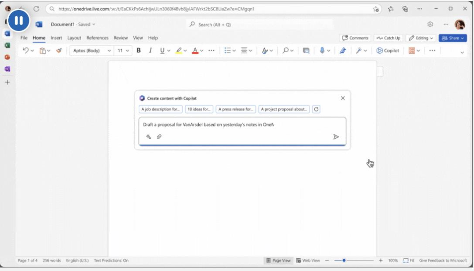Click the Share button
474x271 pixels.
[452, 38]
